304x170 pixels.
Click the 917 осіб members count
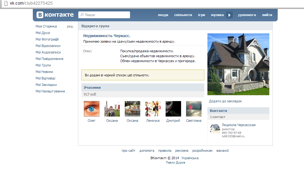tap(90, 94)
